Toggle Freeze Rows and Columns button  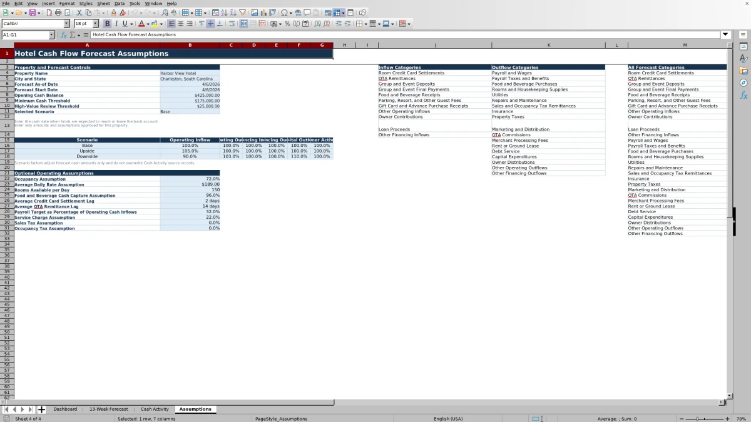tap(337, 13)
